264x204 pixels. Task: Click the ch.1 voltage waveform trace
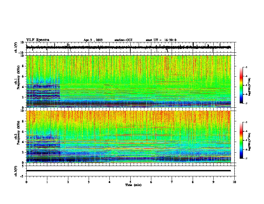coord(128,47)
